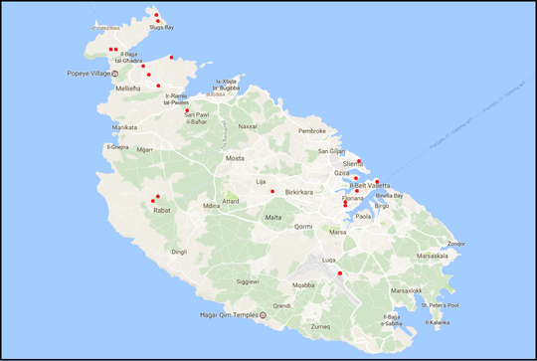Click the red marker at Valletta tip

click(377, 182)
